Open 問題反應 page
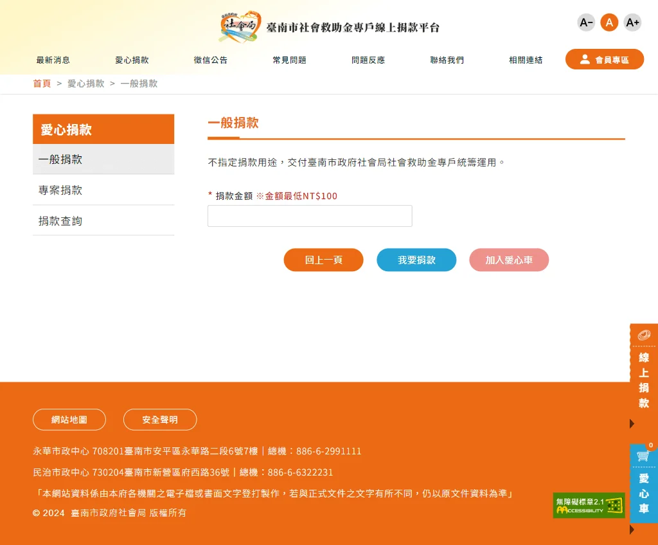Screen dimensions: 658x545 (368, 60)
